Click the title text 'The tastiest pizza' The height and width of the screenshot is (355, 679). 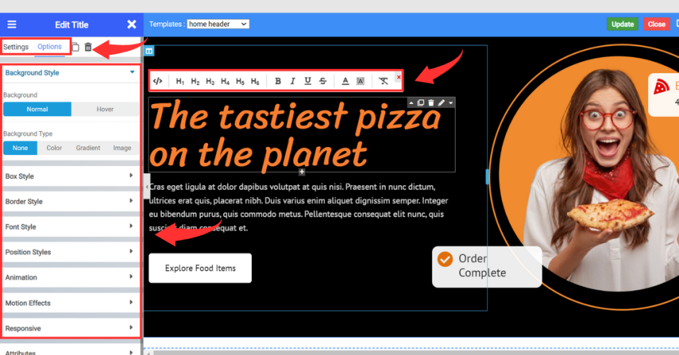pos(295,116)
